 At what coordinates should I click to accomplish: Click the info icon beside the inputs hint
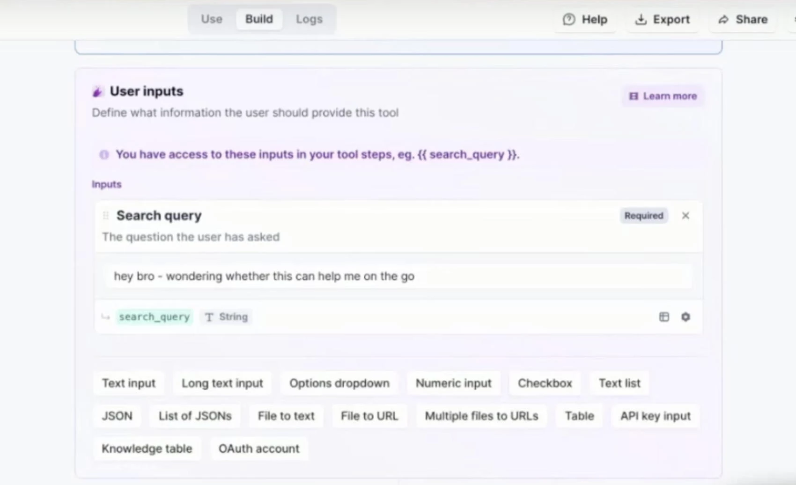[x=104, y=155]
